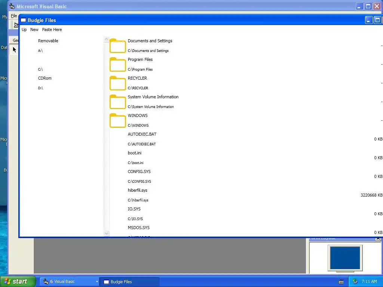Select the Documents and Settings name
The image size is (383, 287).
click(x=150, y=41)
